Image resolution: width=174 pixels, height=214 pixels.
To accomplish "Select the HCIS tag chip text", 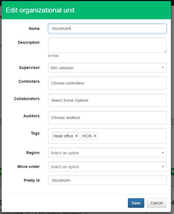I will 87,136.
